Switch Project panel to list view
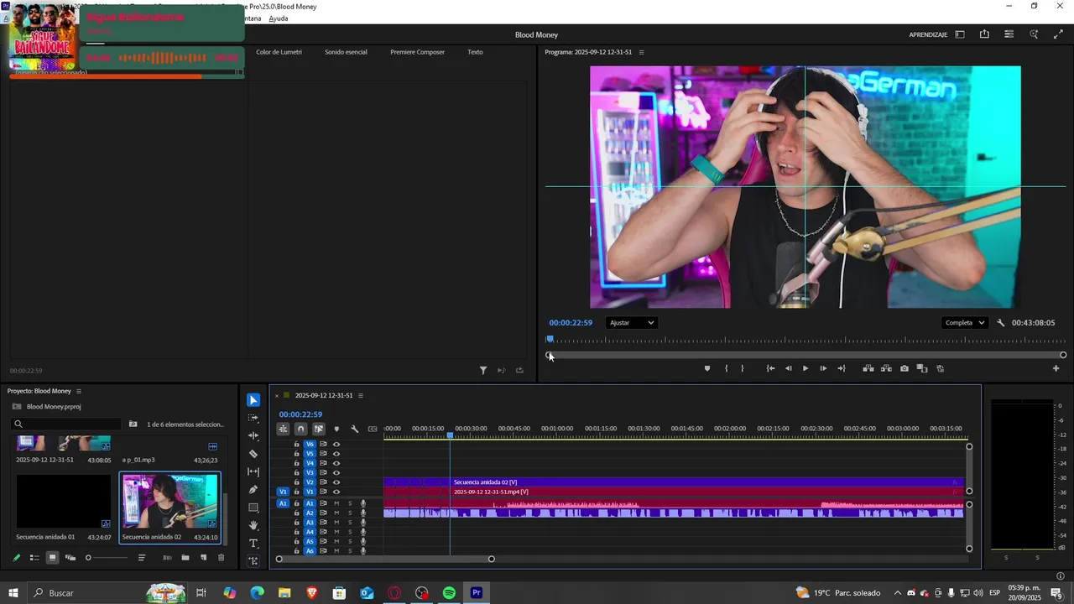1074x604 pixels. (34, 558)
